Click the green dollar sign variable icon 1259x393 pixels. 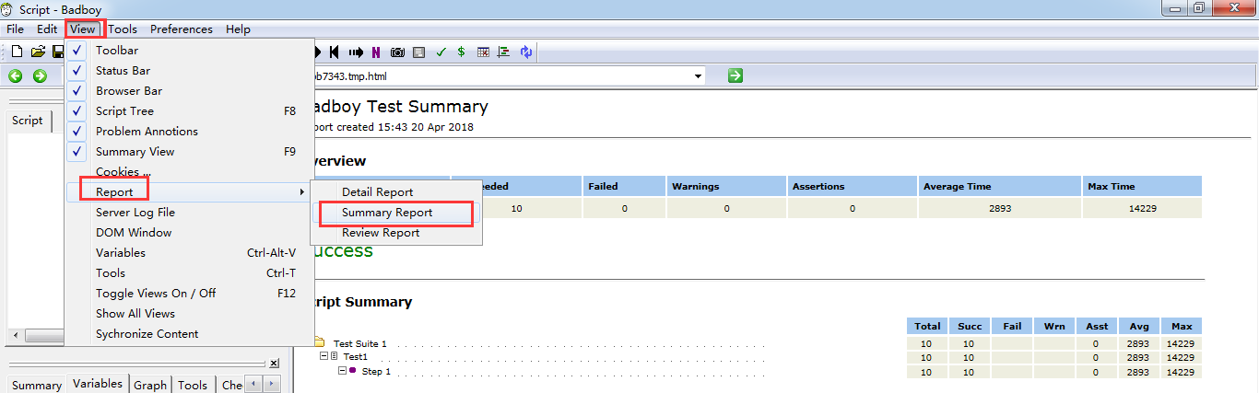(461, 52)
